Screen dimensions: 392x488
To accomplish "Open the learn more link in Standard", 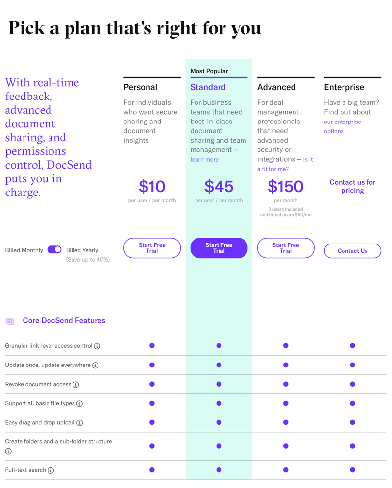I will click(204, 159).
